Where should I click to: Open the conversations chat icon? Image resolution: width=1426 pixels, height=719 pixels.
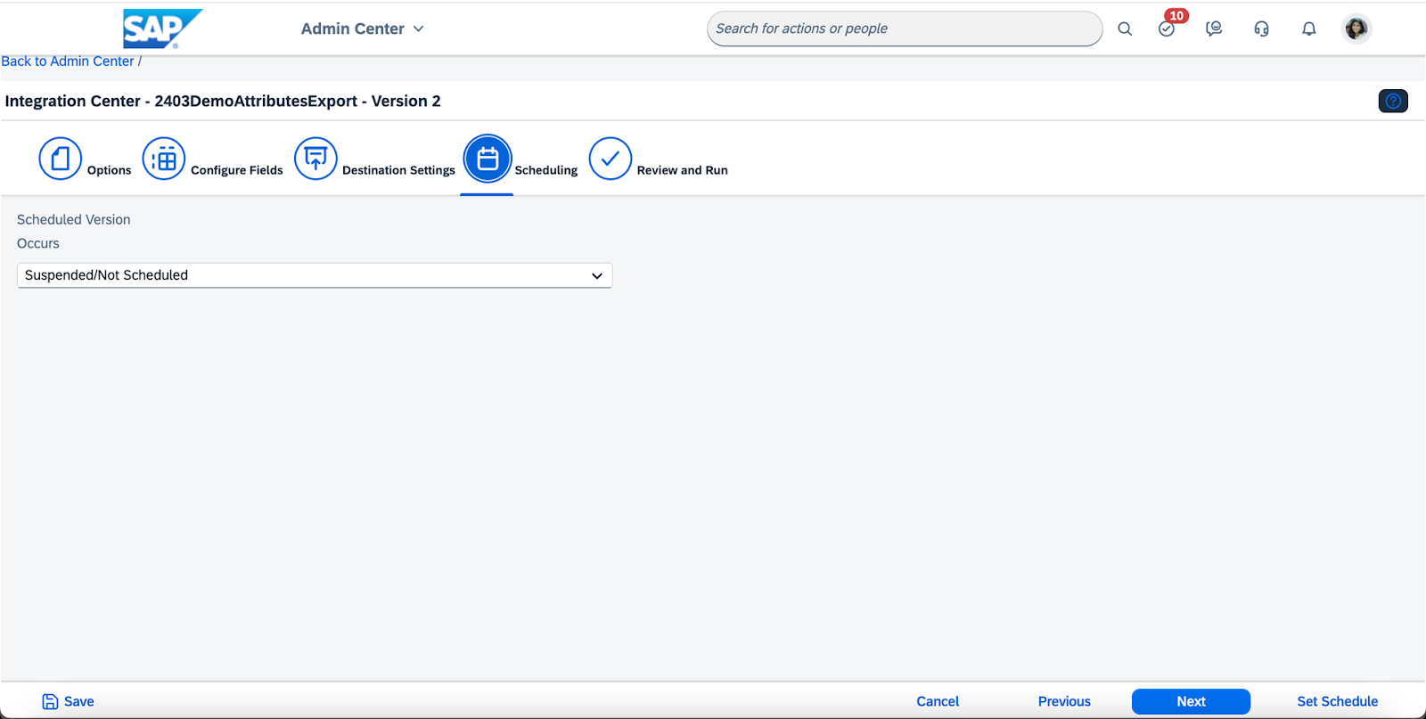click(x=1214, y=29)
